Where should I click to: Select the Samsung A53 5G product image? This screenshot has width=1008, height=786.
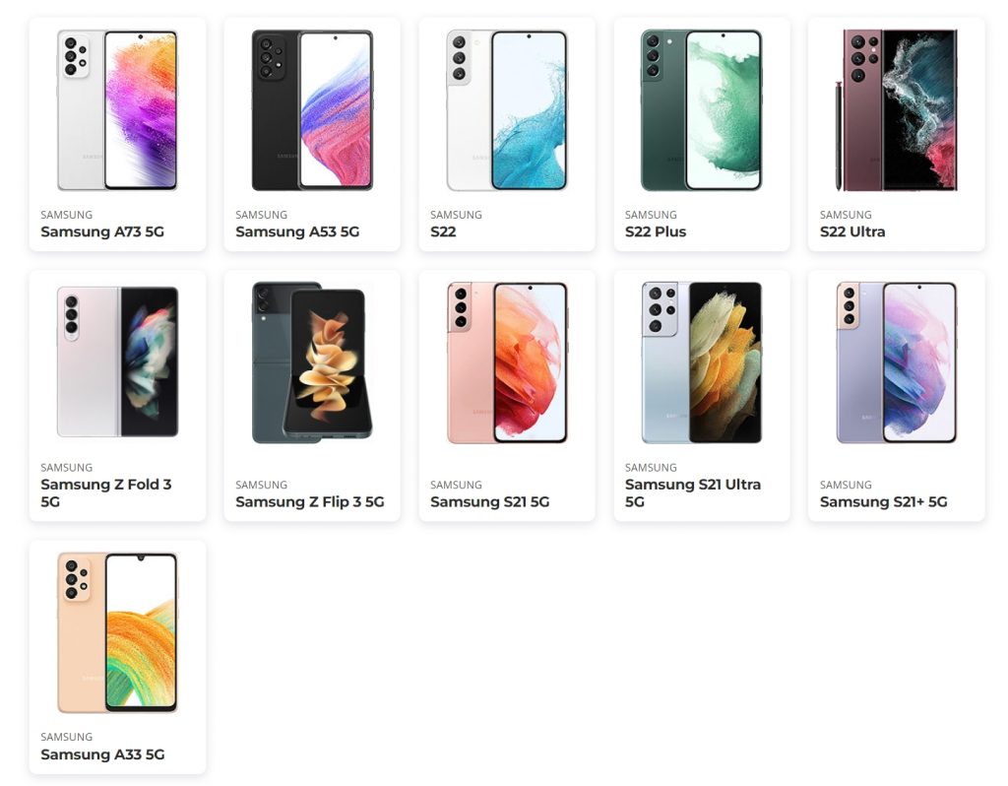[312, 110]
